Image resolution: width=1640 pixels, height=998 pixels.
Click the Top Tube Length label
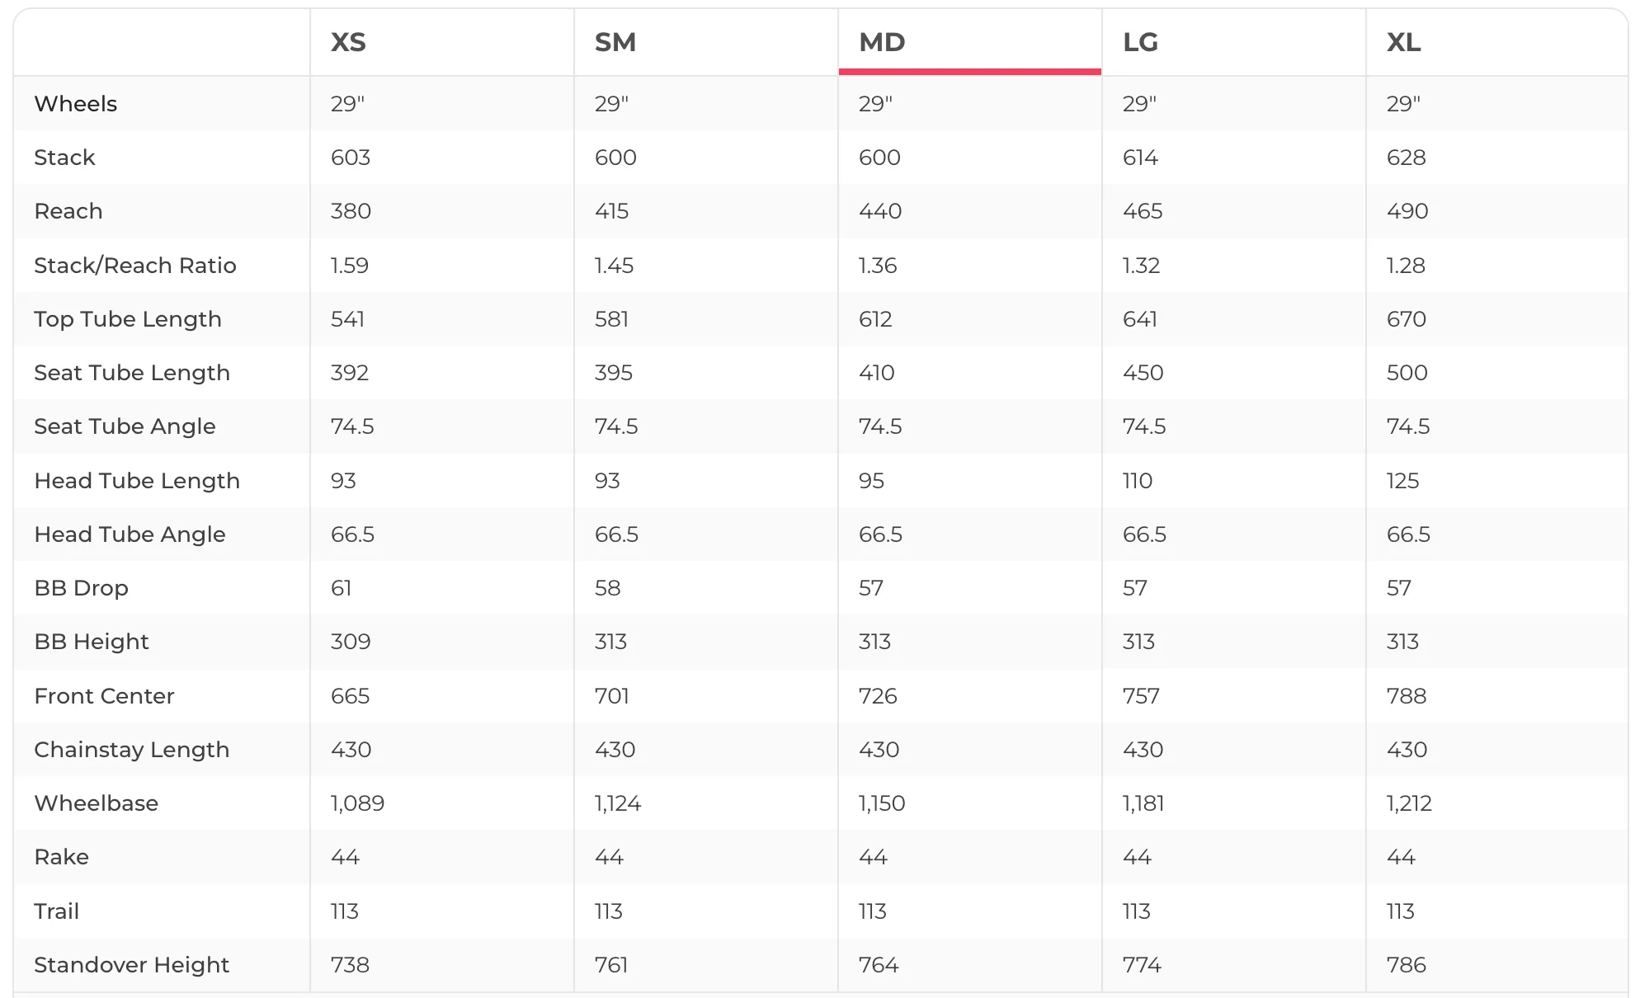click(128, 319)
